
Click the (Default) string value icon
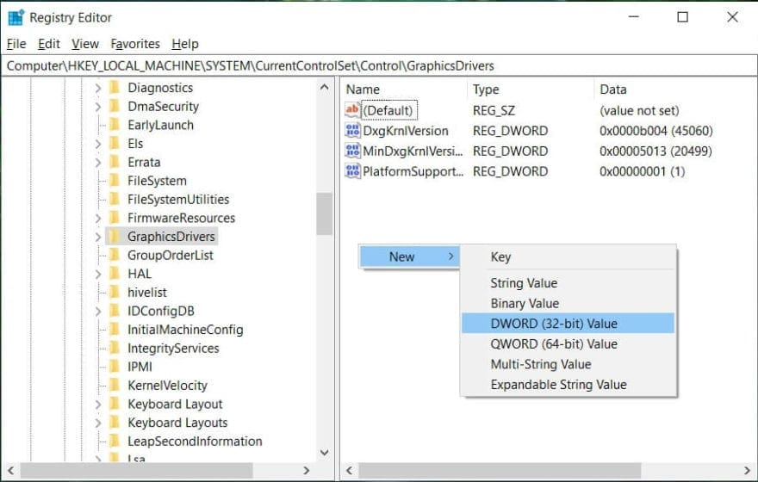coord(352,110)
